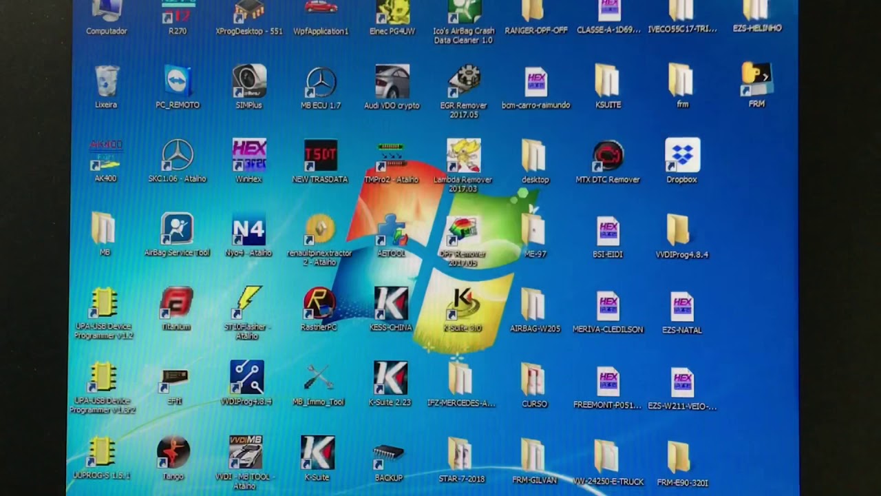
Task: Open the MB folder
Action: [x=105, y=235]
